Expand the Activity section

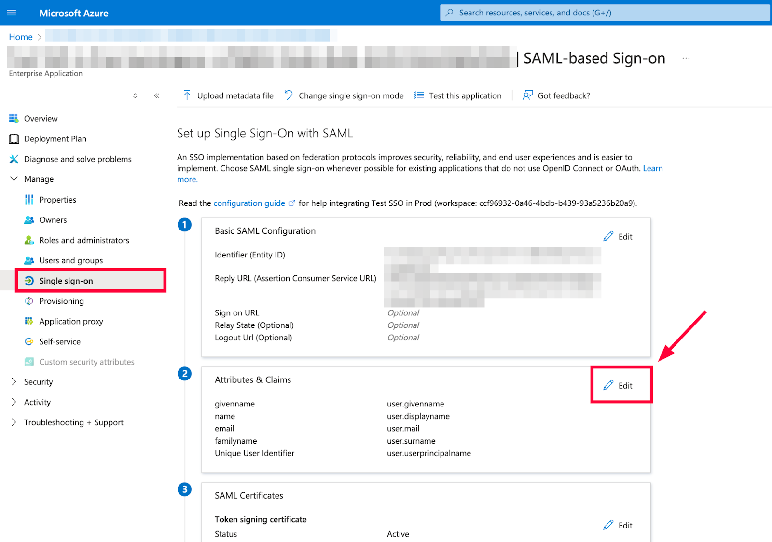pyautogui.click(x=14, y=402)
